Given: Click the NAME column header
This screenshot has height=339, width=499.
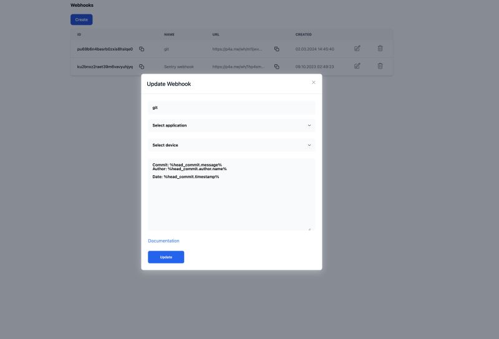Looking at the screenshot, I should (x=169, y=34).
